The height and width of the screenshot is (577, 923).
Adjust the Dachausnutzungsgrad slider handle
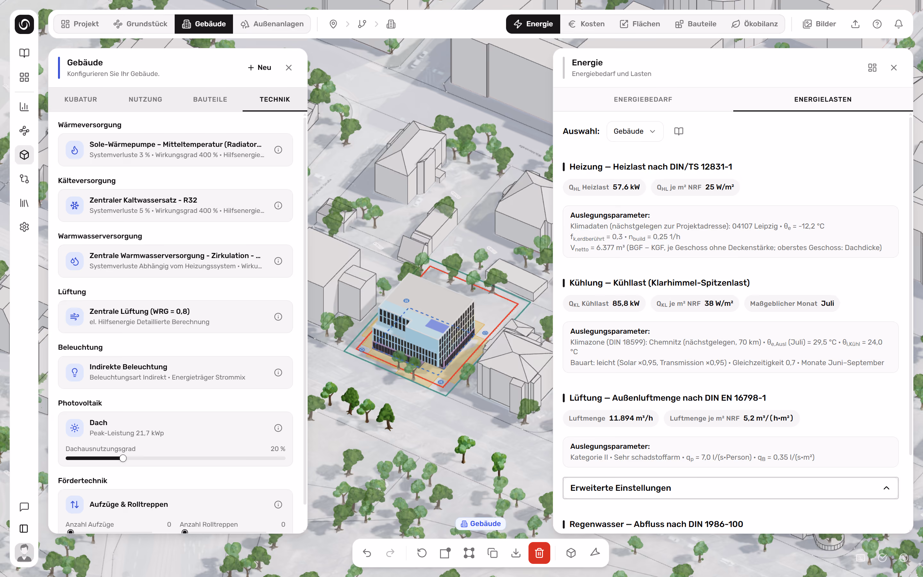(123, 458)
